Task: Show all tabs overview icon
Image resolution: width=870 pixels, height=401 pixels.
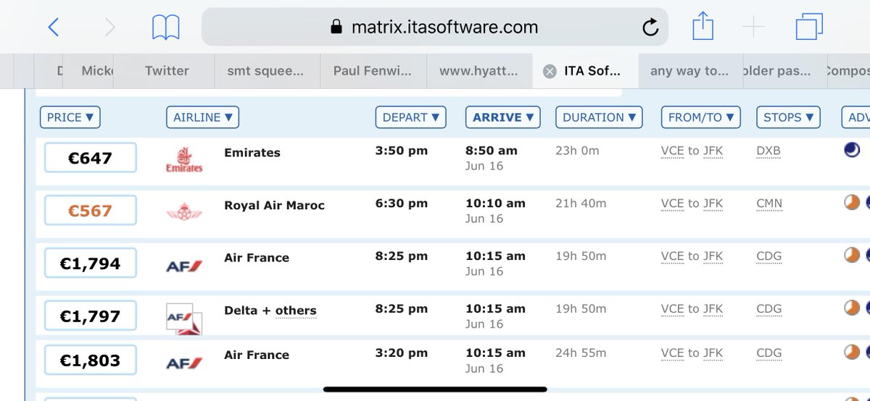Action: click(810, 28)
